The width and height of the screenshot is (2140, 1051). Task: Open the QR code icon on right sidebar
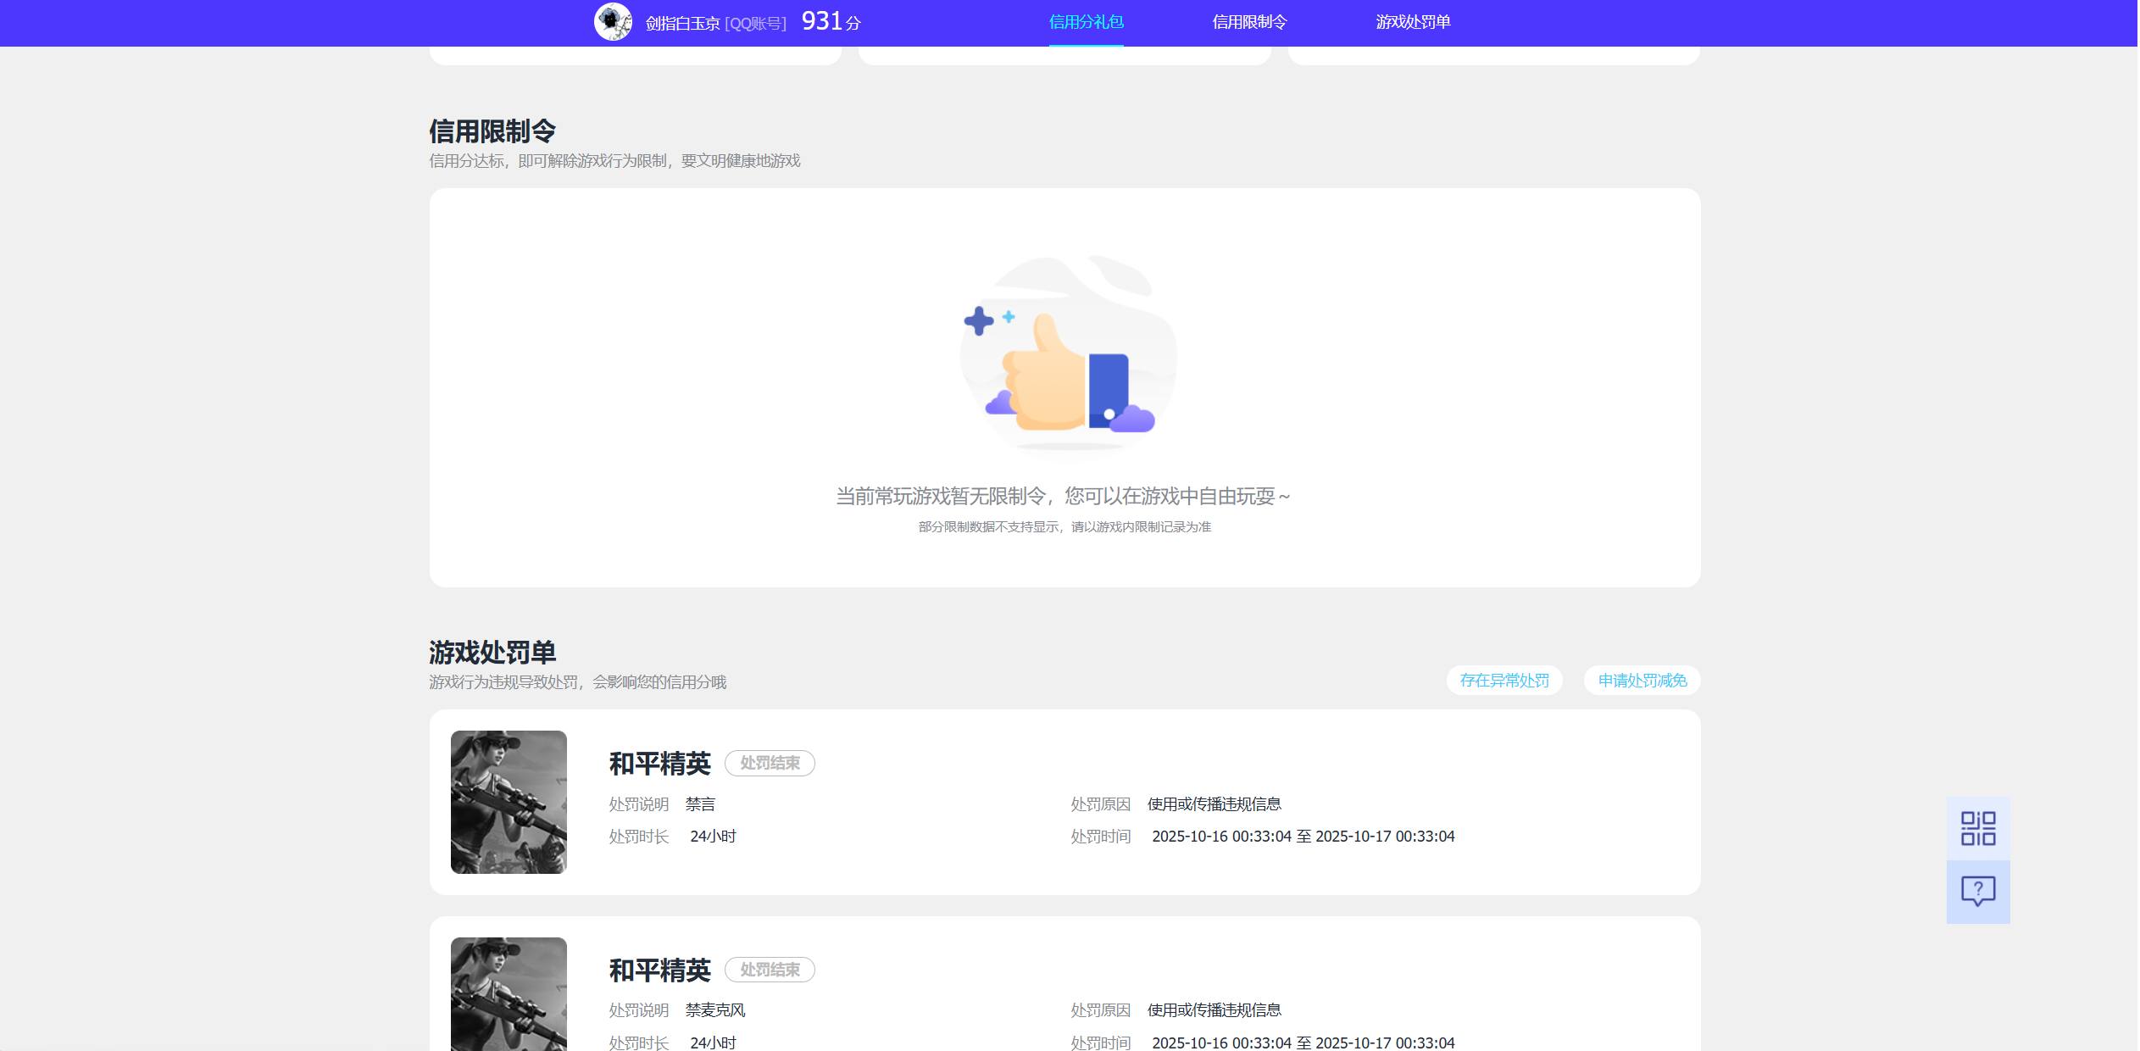pyautogui.click(x=1978, y=828)
